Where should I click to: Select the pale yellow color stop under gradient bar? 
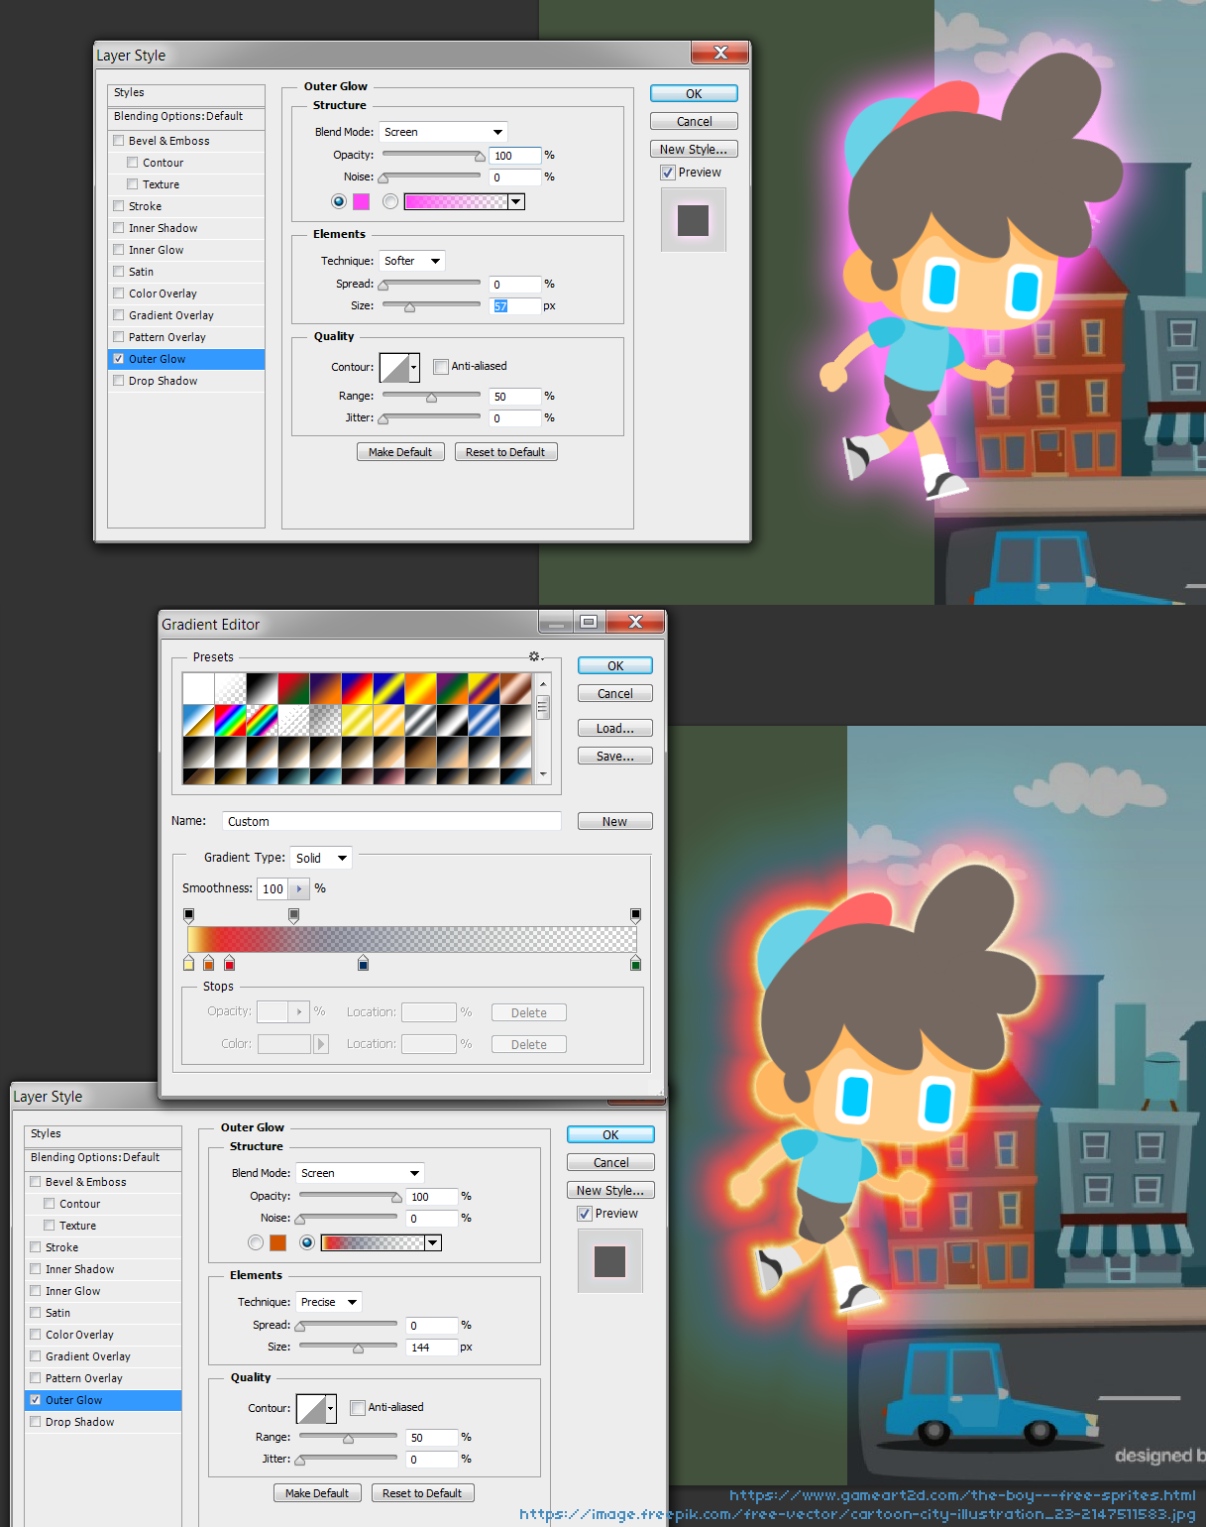189,963
